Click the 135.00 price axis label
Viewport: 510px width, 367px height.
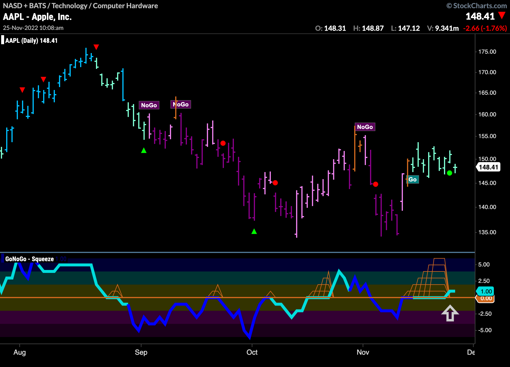pyautogui.click(x=487, y=232)
